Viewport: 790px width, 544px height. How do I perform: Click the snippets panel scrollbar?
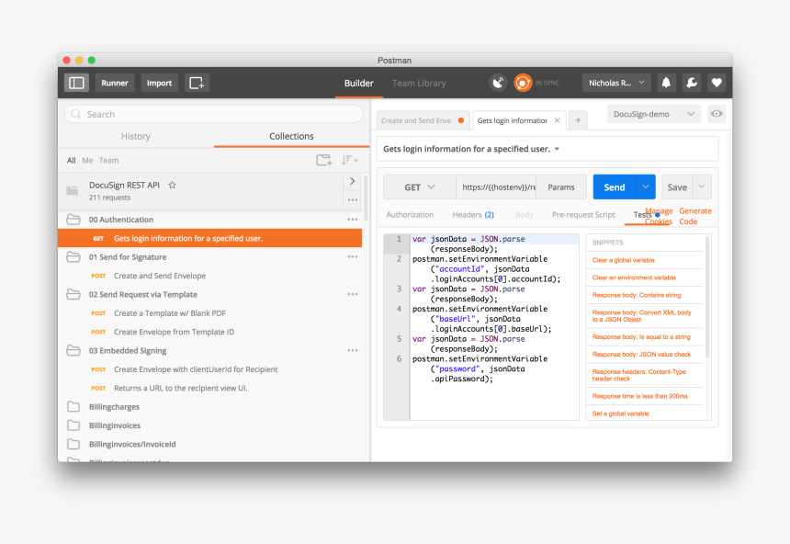tap(707, 298)
